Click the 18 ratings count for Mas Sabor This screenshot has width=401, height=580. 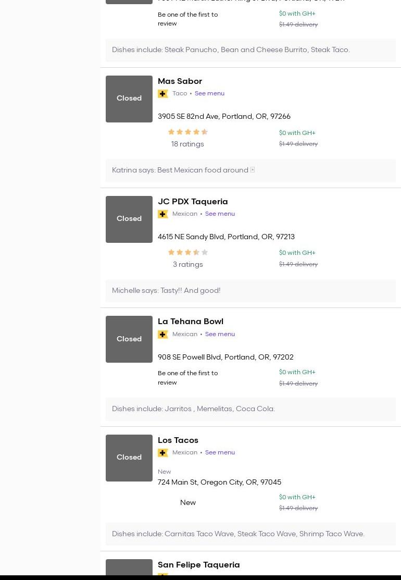click(x=187, y=144)
